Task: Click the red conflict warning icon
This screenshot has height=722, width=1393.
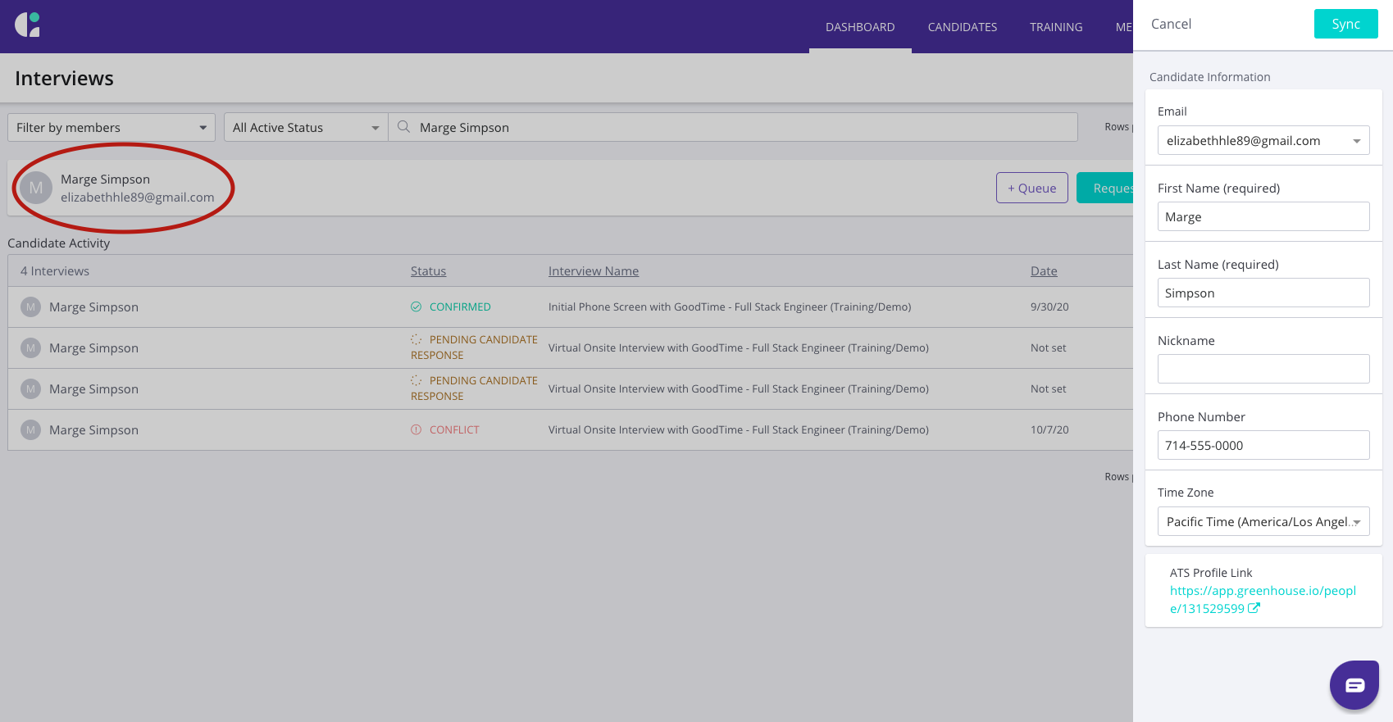Action: point(416,430)
